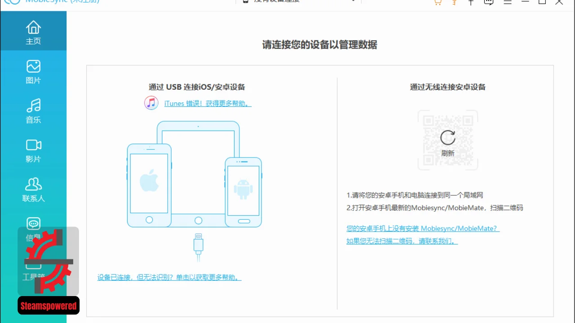Click the QR code image

point(448,140)
